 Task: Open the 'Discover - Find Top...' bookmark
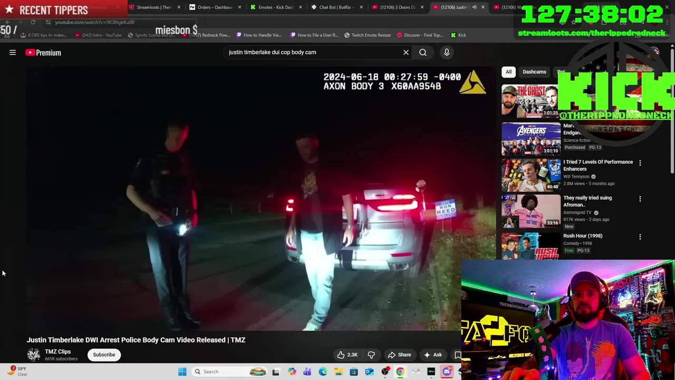click(x=420, y=35)
